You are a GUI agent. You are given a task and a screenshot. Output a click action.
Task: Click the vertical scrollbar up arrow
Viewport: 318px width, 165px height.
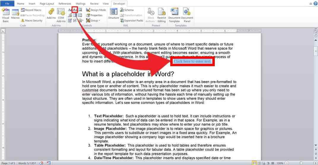316,40
